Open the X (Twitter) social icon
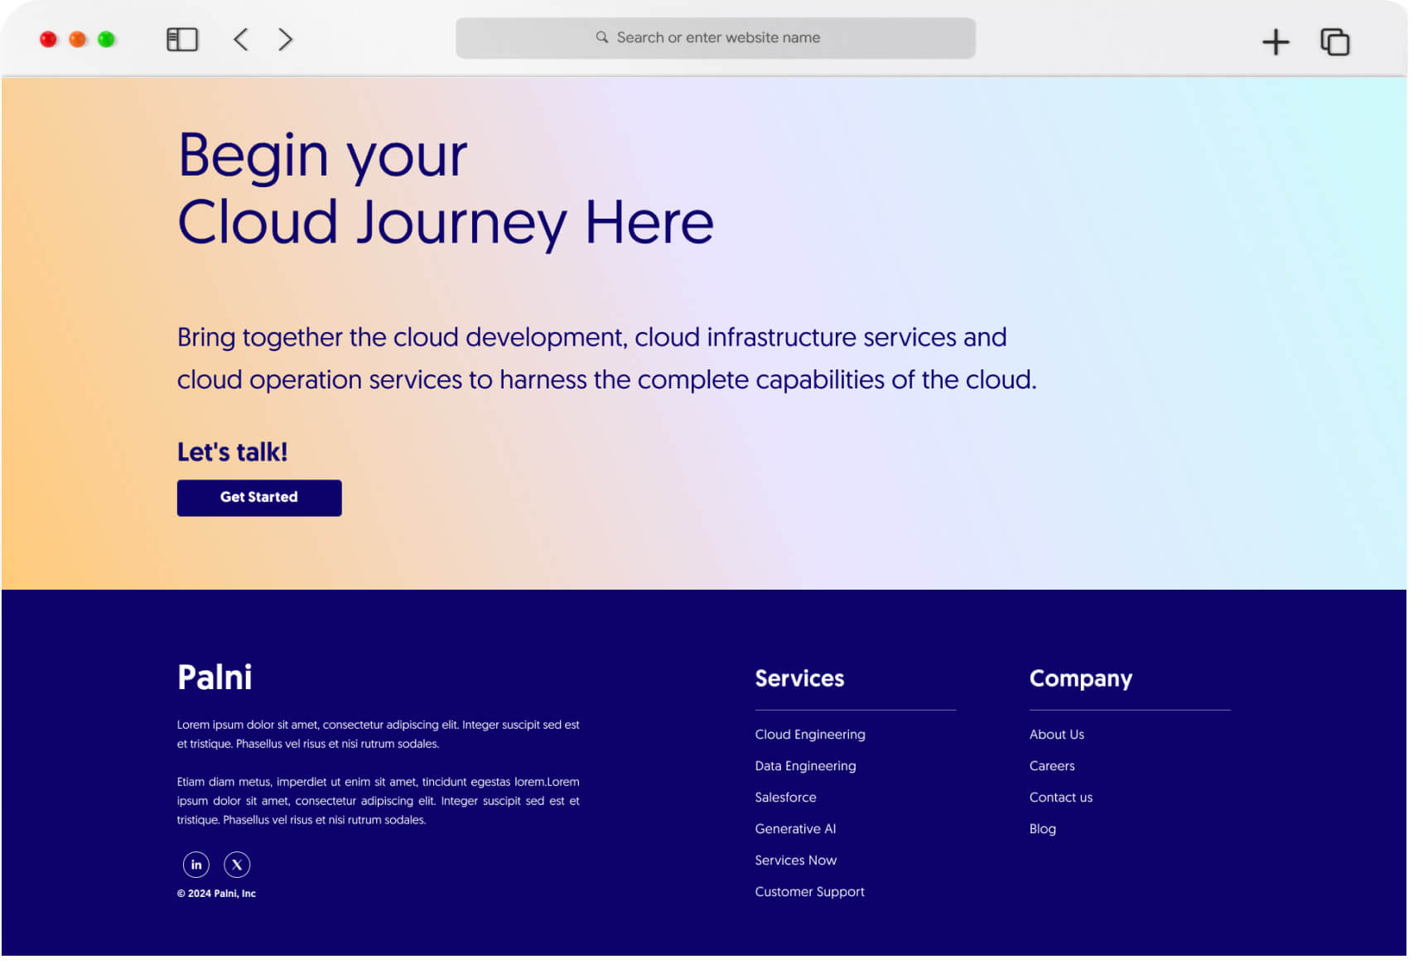 pyautogui.click(x=237, y=864)
